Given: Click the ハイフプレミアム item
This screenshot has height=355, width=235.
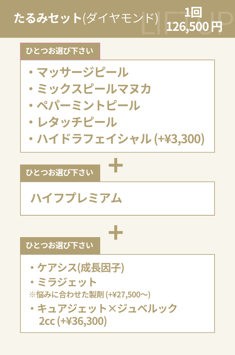Looking at the screenshot, I should coord(76,198).
